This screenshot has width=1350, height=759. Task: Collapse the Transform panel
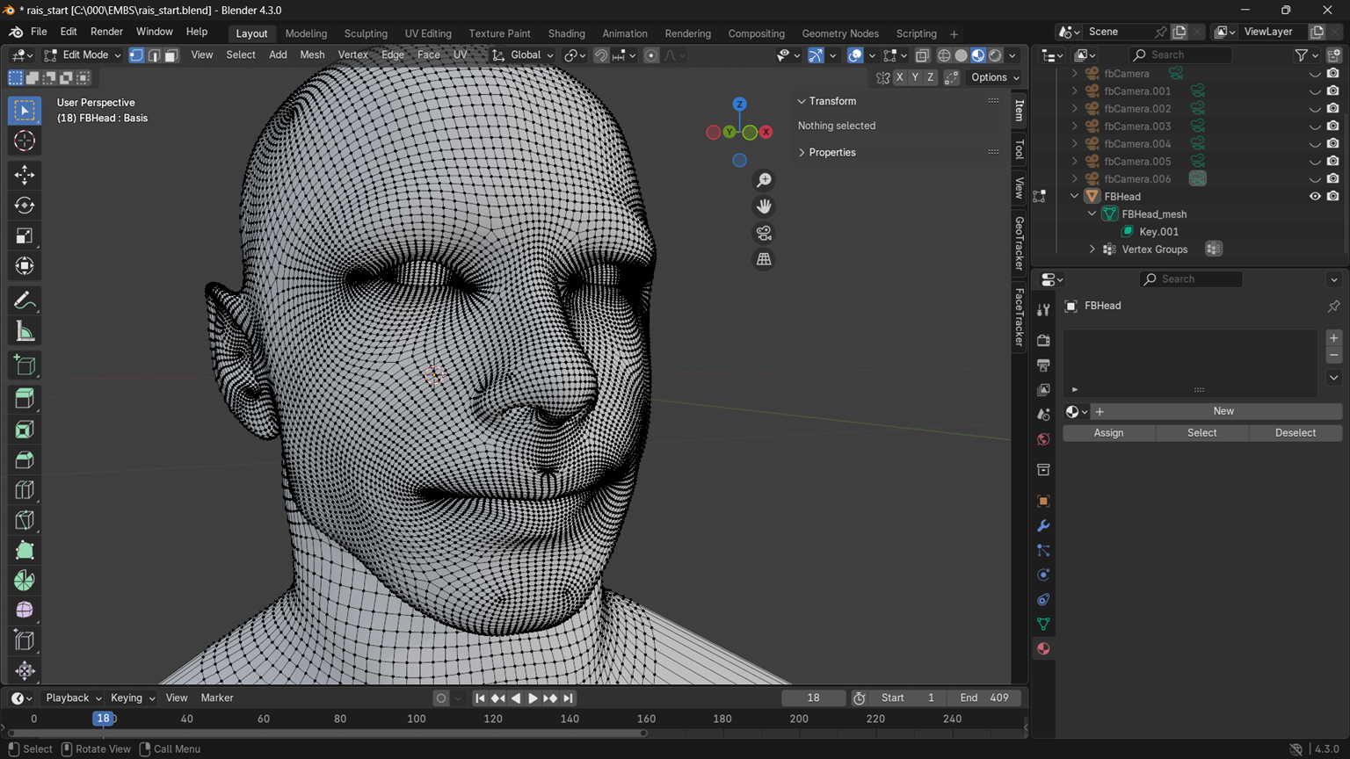(x=831, y=101)
